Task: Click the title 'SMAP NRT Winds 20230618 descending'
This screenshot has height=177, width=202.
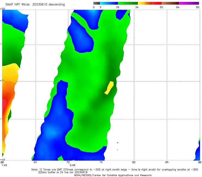Action: 35,5
